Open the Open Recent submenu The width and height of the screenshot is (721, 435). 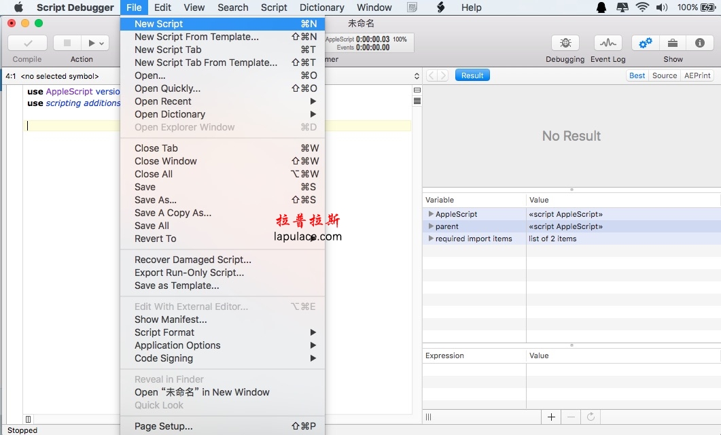[x=223, y=101]
